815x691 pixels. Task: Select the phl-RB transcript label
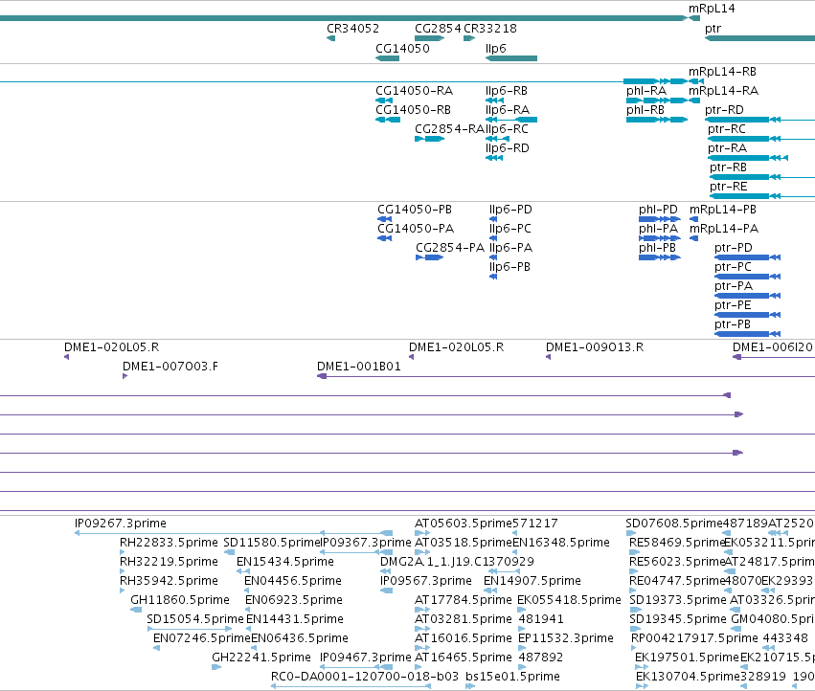(x=645, y=110)
